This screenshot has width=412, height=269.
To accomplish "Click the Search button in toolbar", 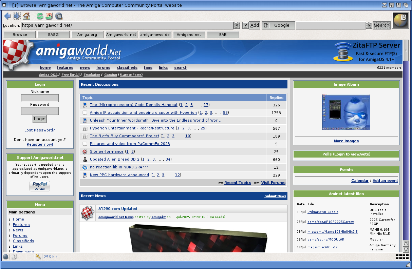I will point(381,25).
